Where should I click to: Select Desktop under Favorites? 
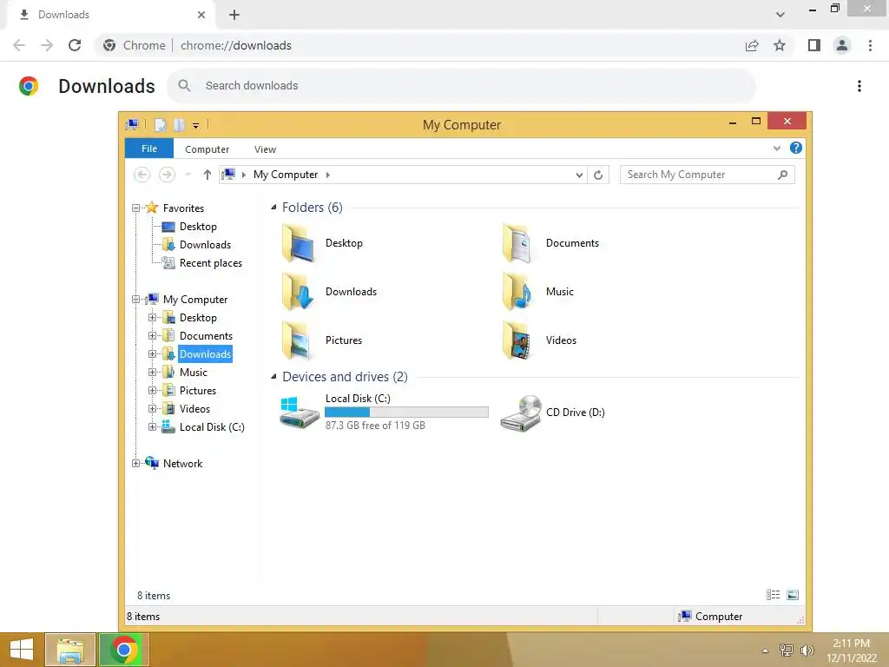(198, 227)
